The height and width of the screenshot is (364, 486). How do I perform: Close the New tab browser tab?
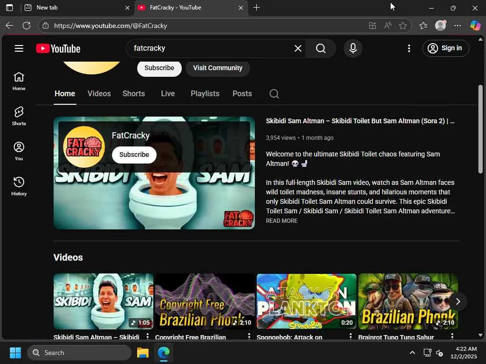(x=127, y=8)
